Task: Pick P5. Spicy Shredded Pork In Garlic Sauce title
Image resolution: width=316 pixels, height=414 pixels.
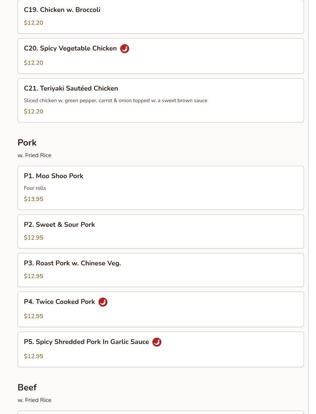Action: (86, 342)
